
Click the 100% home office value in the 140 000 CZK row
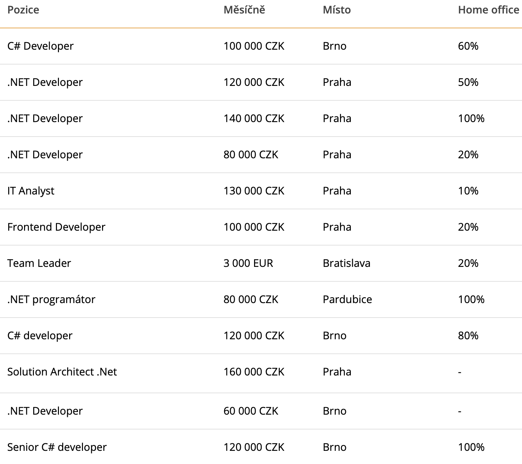click(x=471, y=118)
